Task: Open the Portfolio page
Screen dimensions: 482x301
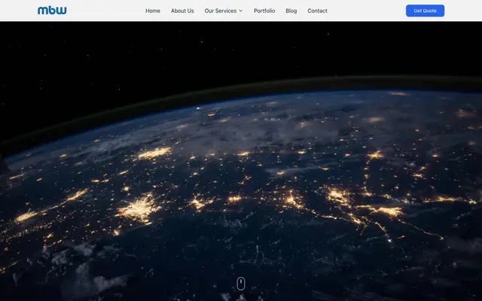Action: (264, 11)
